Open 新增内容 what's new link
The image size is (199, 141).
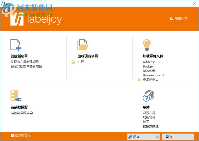click(x=181, y=19)
